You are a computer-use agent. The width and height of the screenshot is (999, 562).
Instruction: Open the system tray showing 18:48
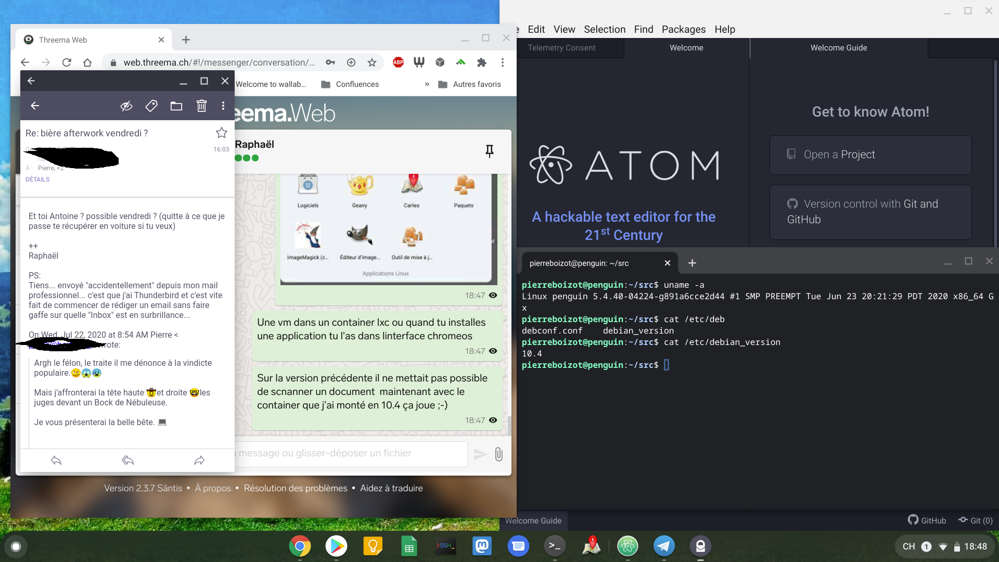[945, 546]
